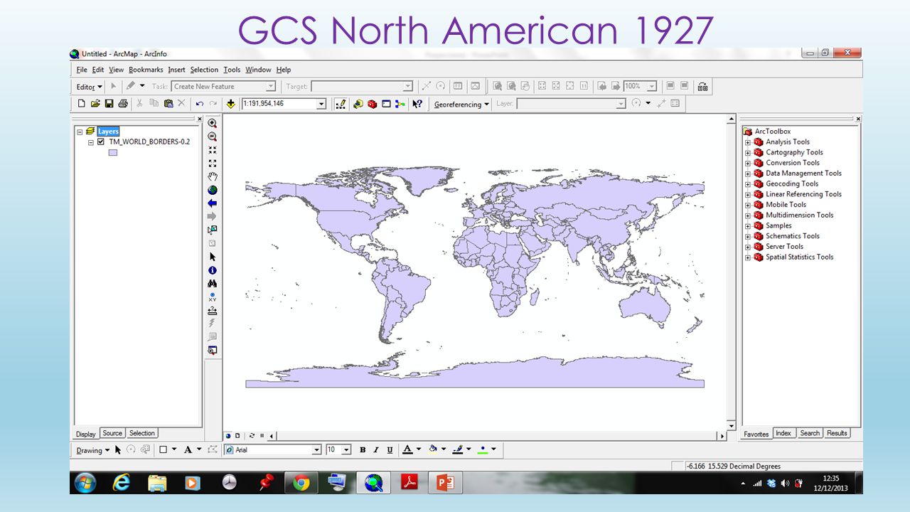The width and height of the screenshot is (910, 512).
Task: Open Google Chrome from taskbar
Action: tap(301, 483)
